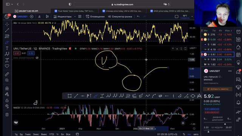Open the Индикаторы indicators menu
242x136 pixels.
point(62,17)
